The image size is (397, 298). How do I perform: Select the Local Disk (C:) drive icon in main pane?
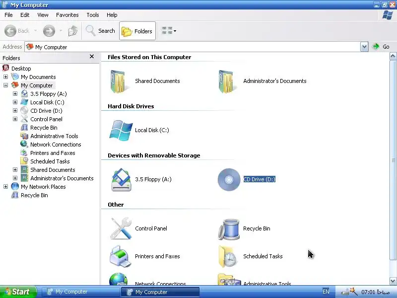[x=121, y=130]
